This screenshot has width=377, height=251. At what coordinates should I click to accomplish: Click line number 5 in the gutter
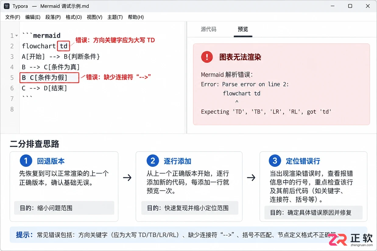tap(12, 78)
